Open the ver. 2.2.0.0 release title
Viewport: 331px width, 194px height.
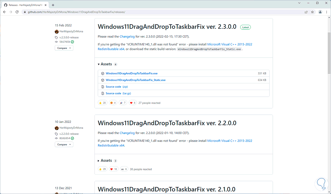(x=167, y=123)
